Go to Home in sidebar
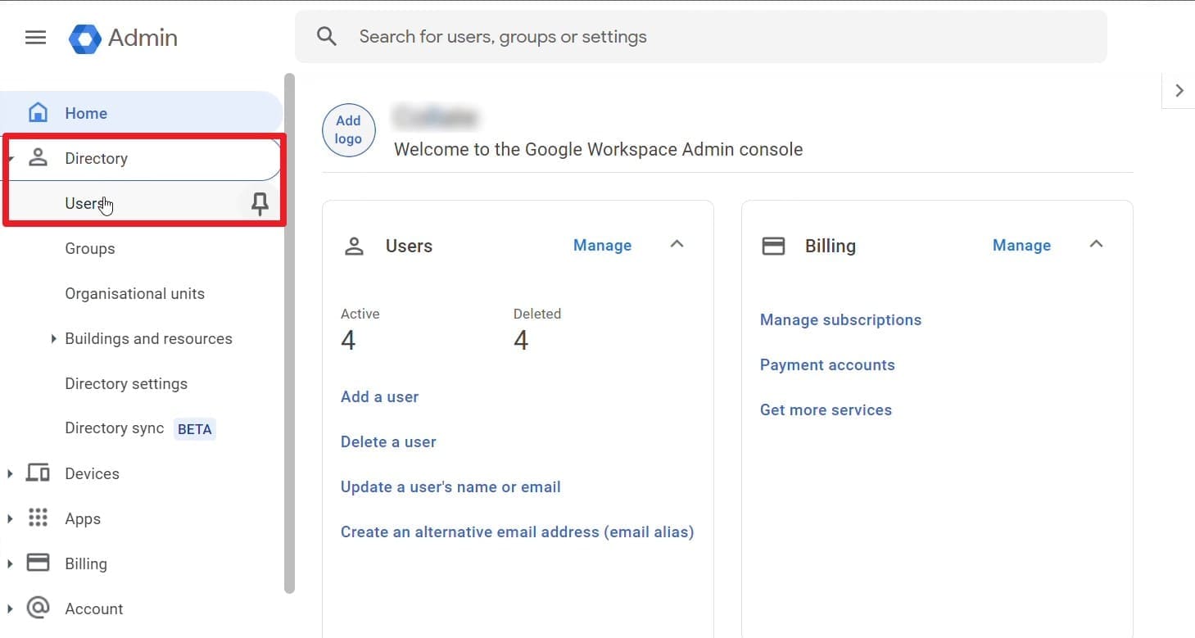The width and height of the screenshot is (1195, 638). click(142, 113)
